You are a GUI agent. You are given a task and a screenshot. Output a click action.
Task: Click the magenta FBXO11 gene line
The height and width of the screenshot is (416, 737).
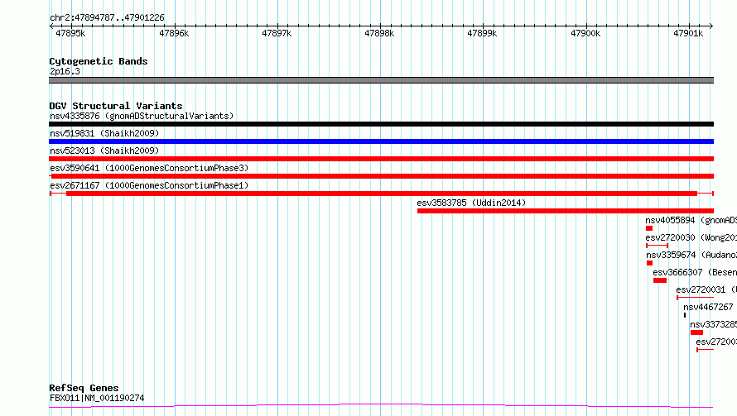click(381, 406)
